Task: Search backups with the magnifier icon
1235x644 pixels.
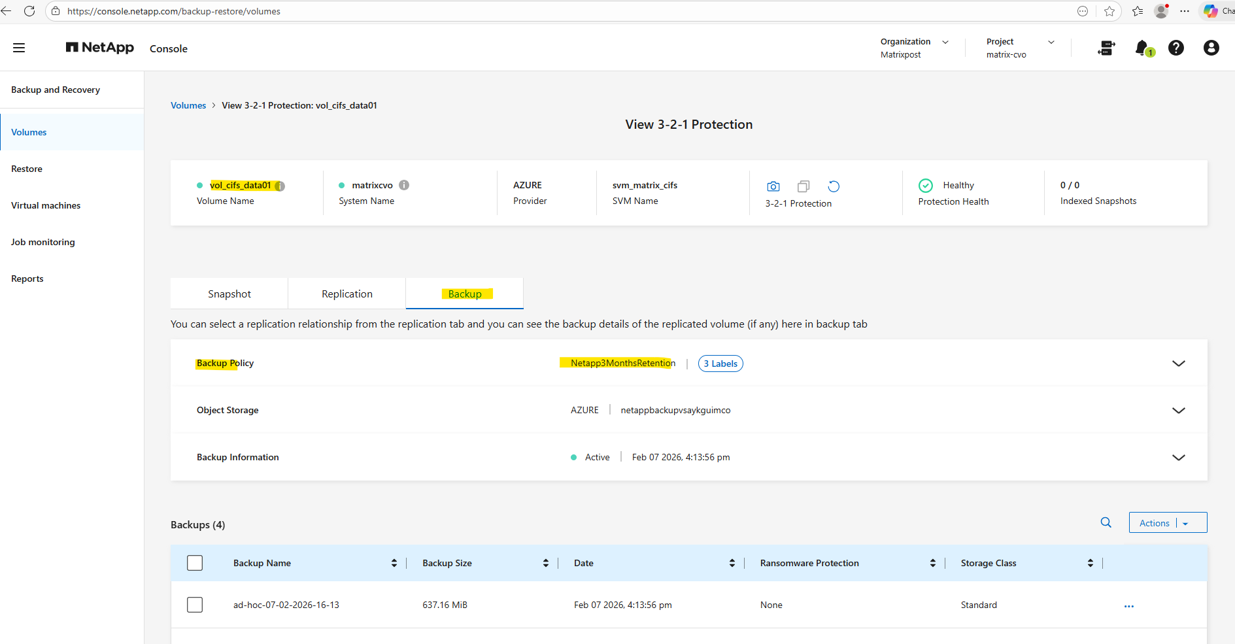Action: tap(1106, 522)
